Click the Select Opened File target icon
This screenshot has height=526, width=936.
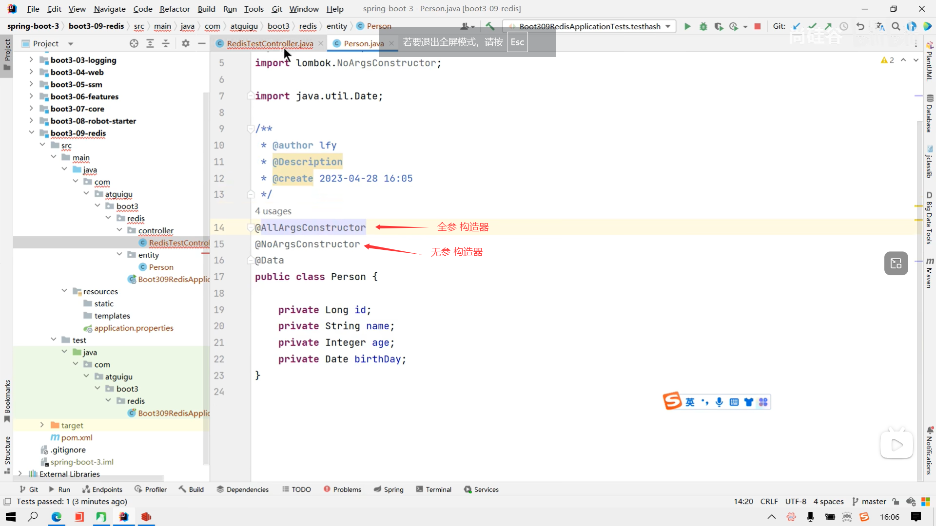[134, 43]
